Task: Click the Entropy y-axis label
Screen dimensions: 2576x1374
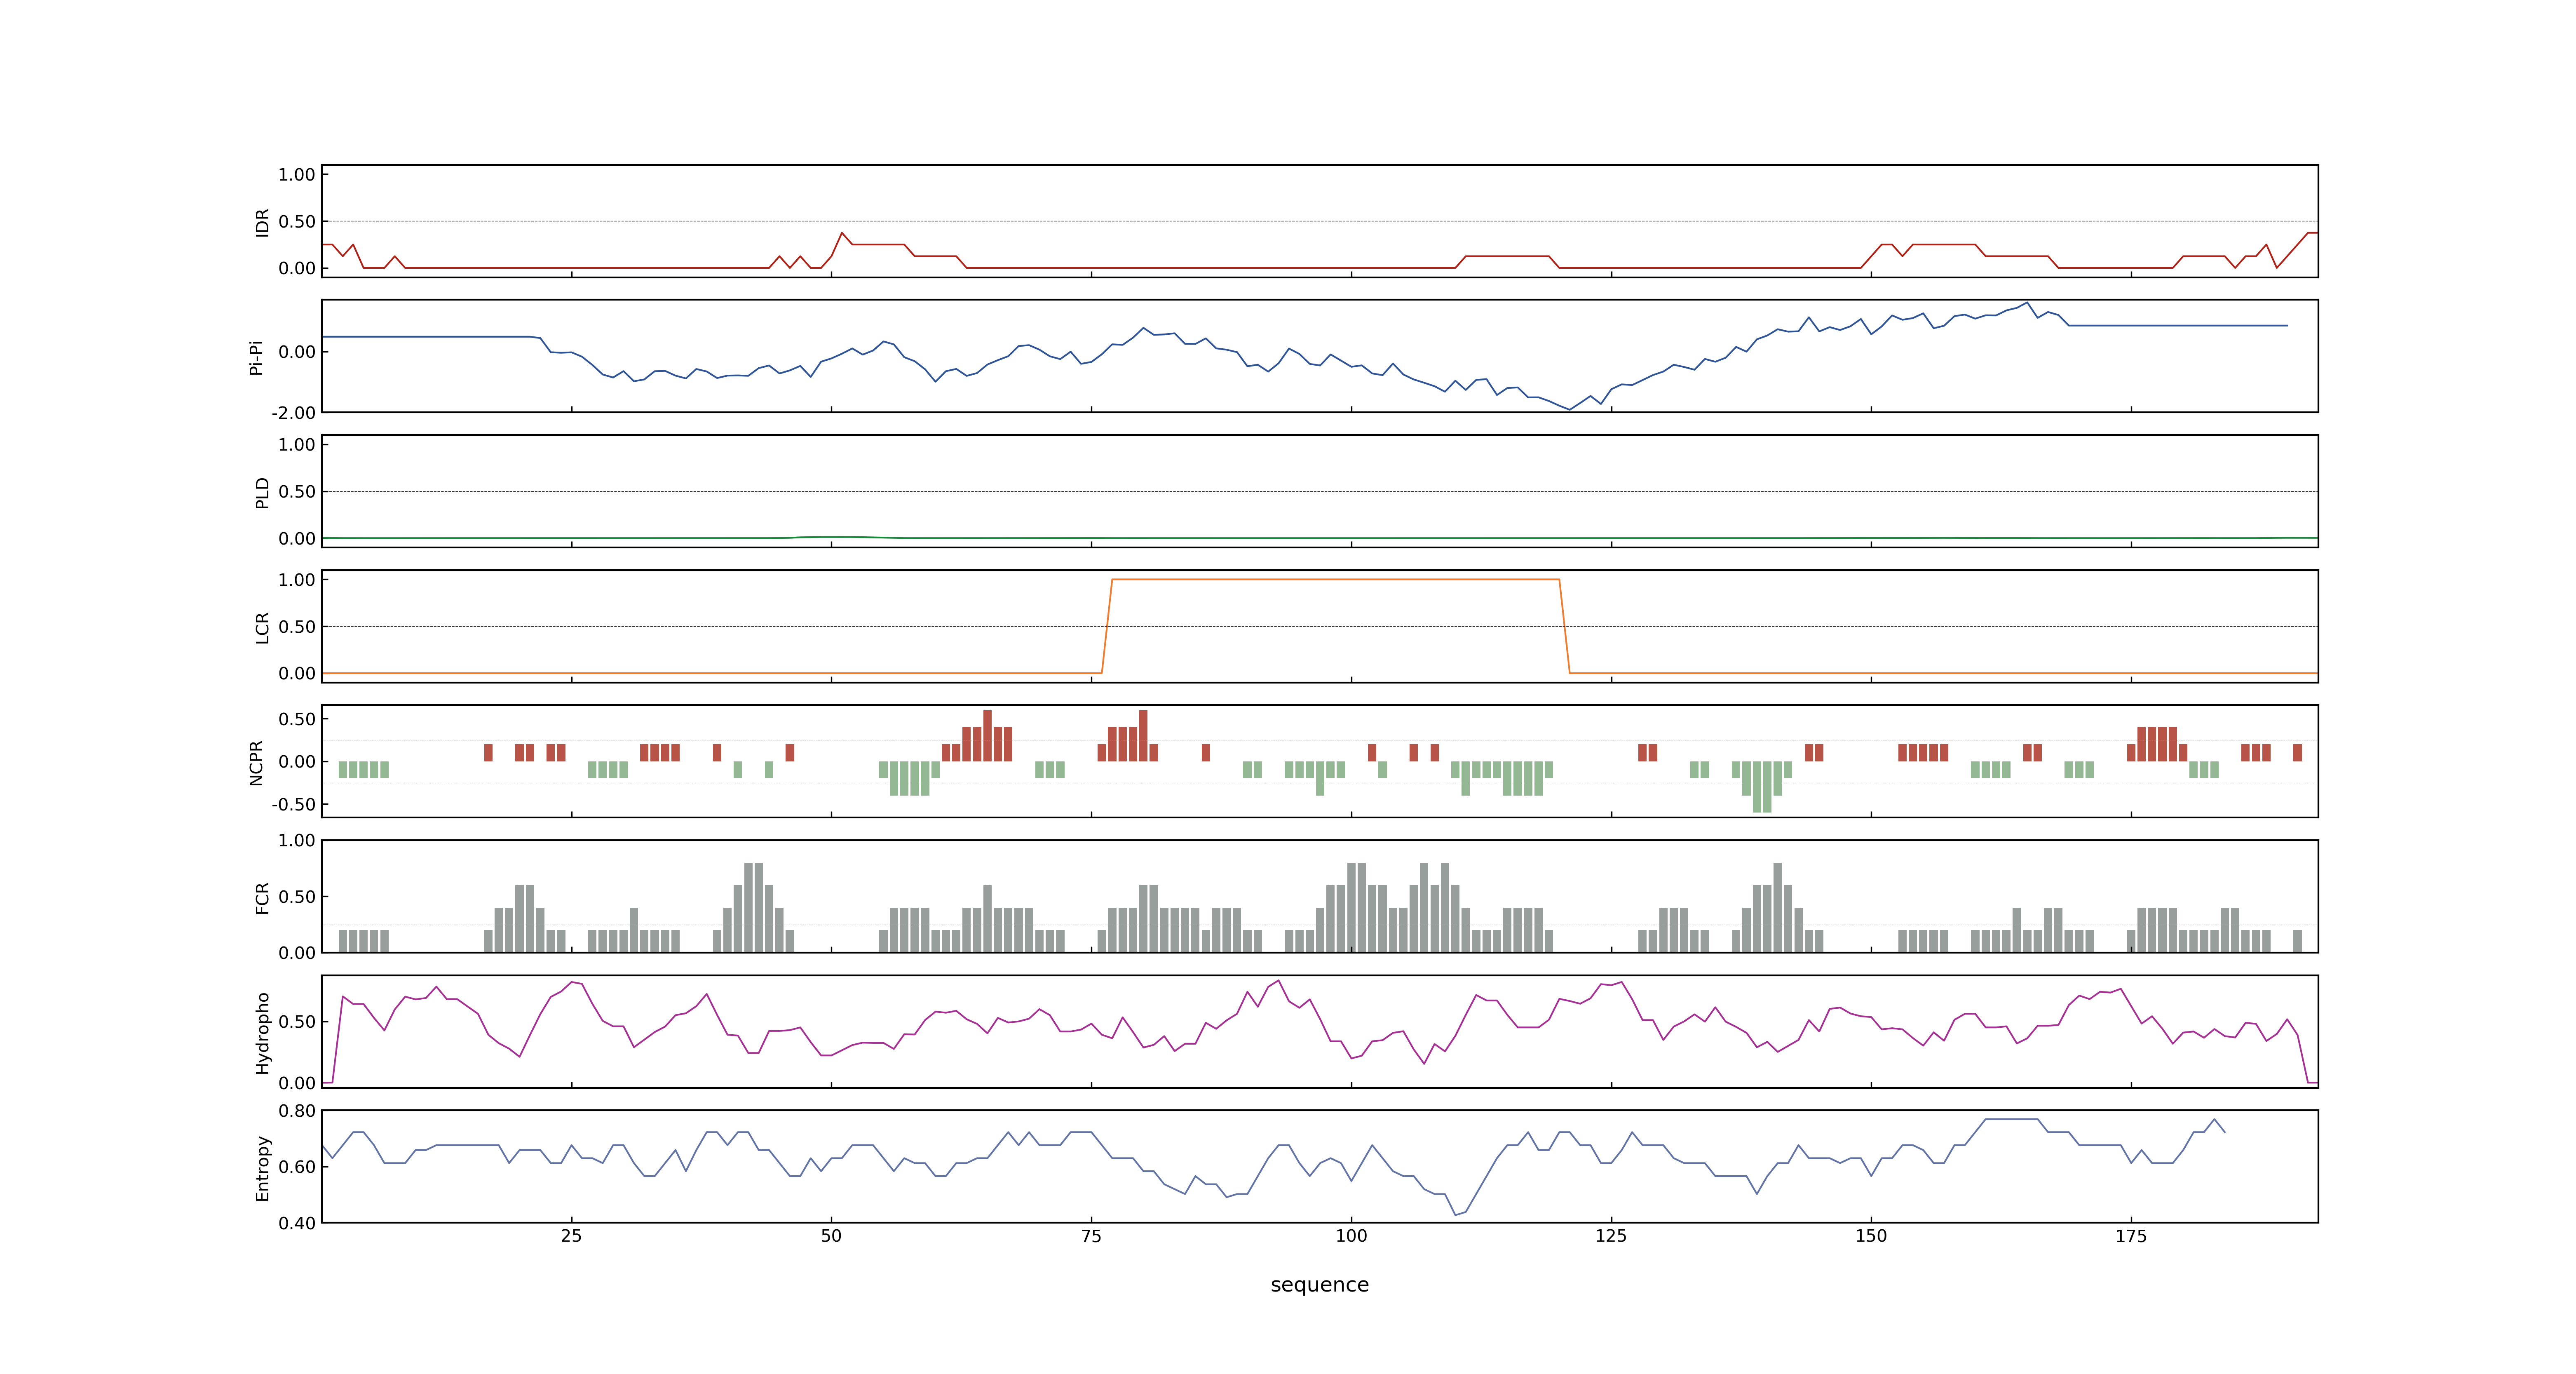Action: point(262,1167)
